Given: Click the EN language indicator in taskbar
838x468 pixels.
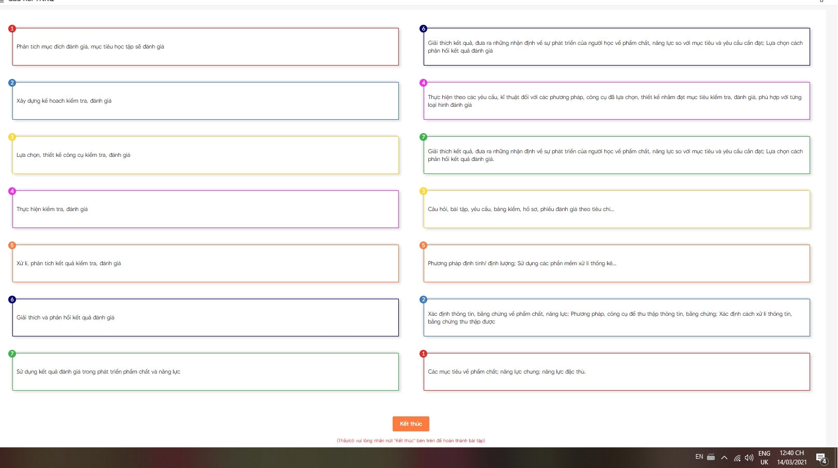Looking at the screenshot, I should [x=699, y=457].
